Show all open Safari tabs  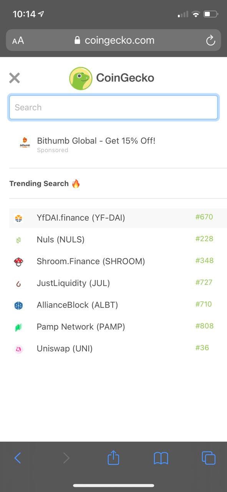(209, 458)
